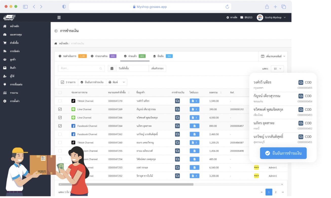Viewport: 331px width, 198px height.
Task: Switch to the รอดำเนินการ tab
Action: 69,56
